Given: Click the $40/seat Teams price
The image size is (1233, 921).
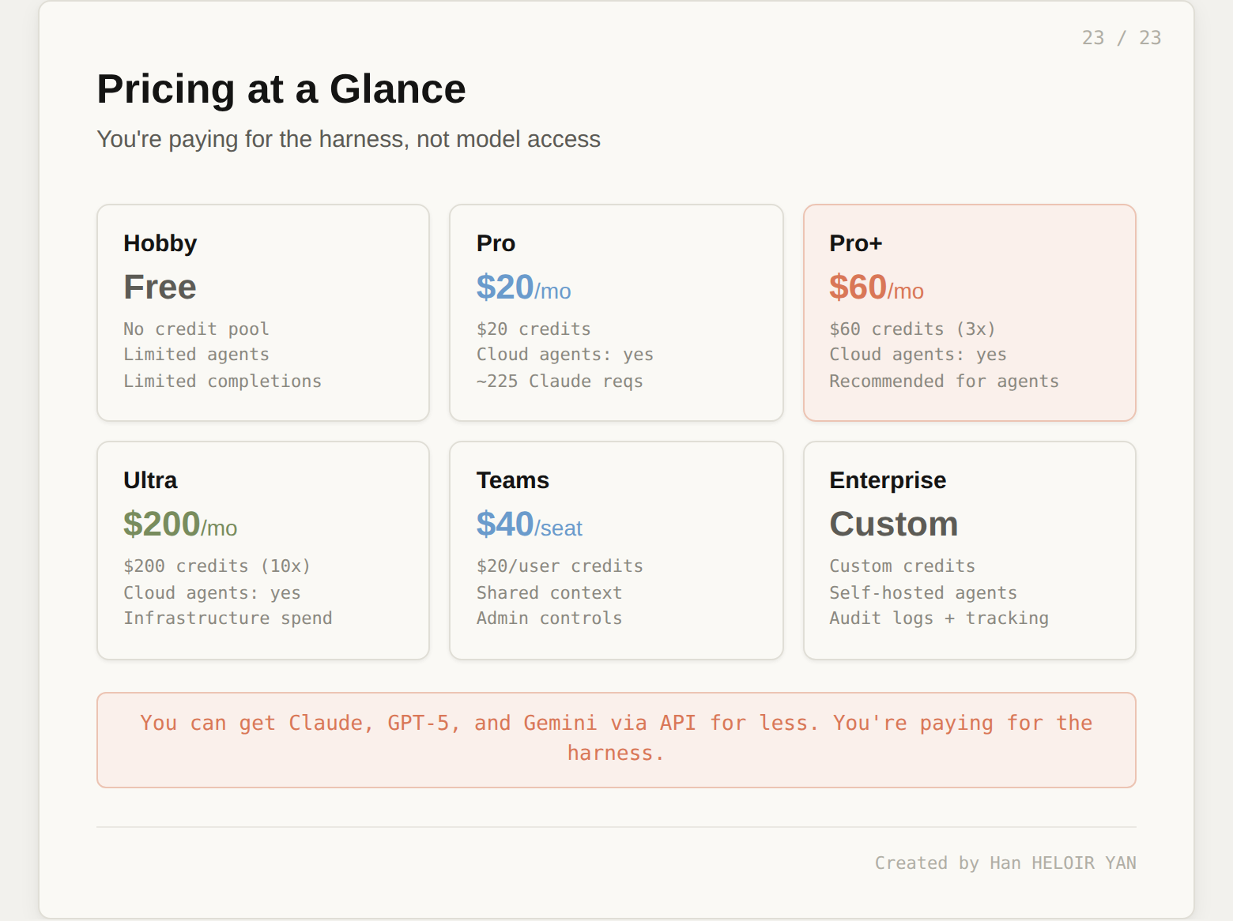Looking at the screenshot, I should point(529,524).
